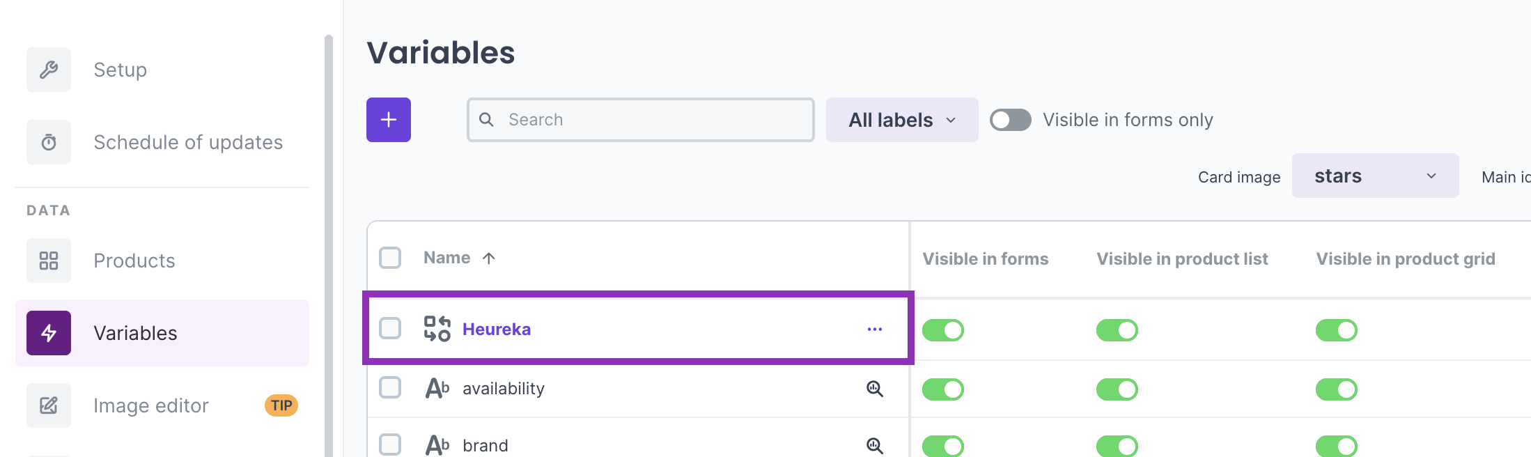
Task: Select all variables with header checkbox
Action: (390, 258)
